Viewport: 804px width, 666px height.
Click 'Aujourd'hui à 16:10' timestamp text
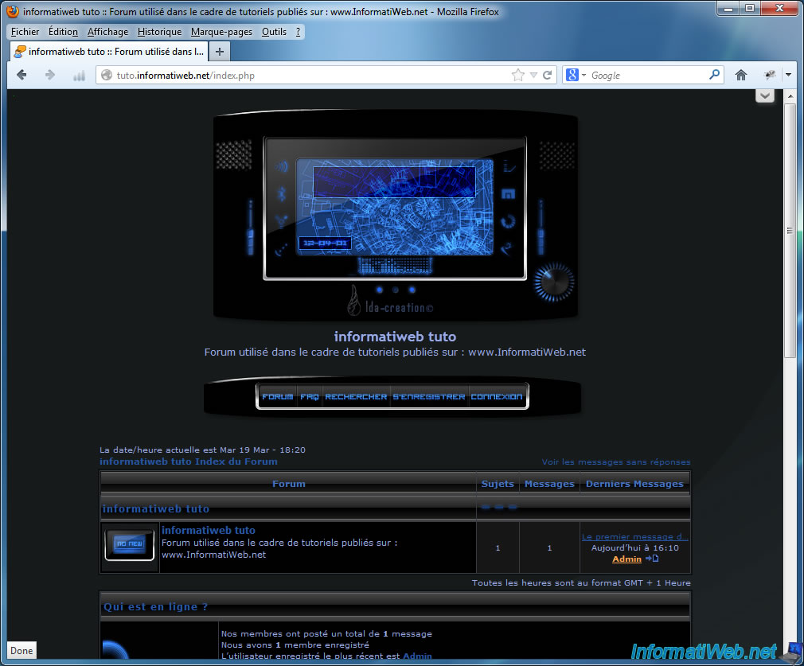(x=634, y=547)
